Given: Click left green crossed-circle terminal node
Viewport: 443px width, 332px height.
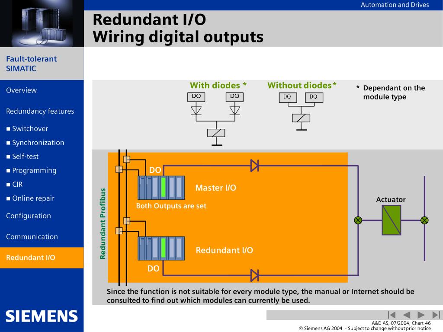Looking at the screenshot, I should [x=358, y=220].
